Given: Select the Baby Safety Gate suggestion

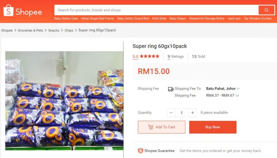Looking at the screenshot, I should (66, 18).
